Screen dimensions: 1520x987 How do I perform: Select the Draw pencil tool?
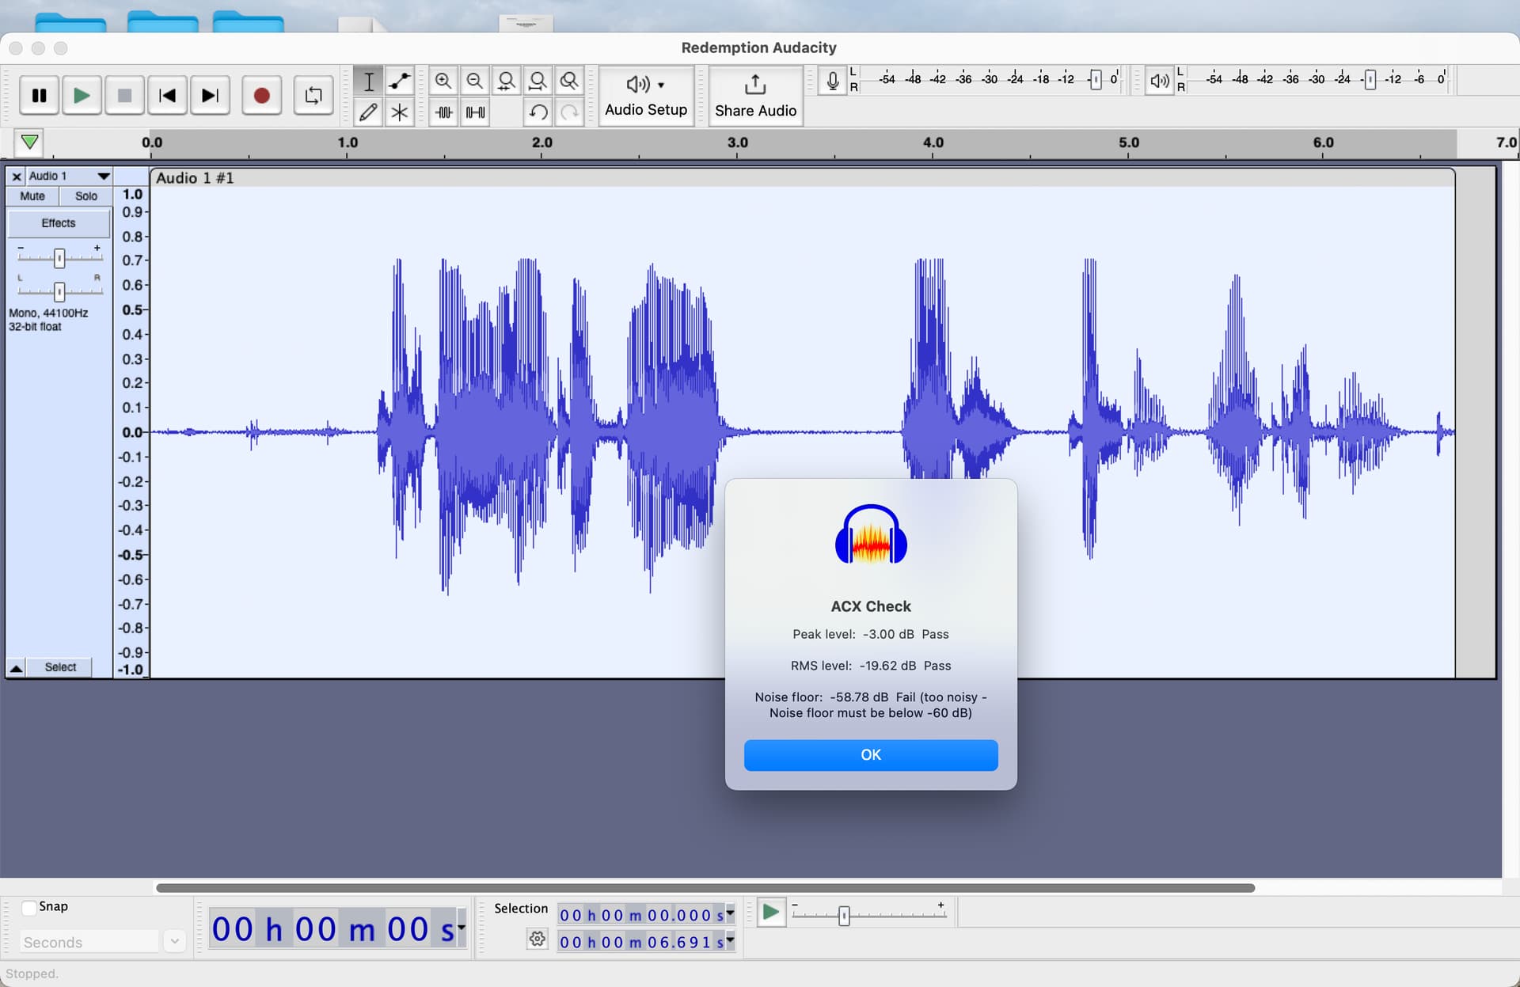(368, 112)
